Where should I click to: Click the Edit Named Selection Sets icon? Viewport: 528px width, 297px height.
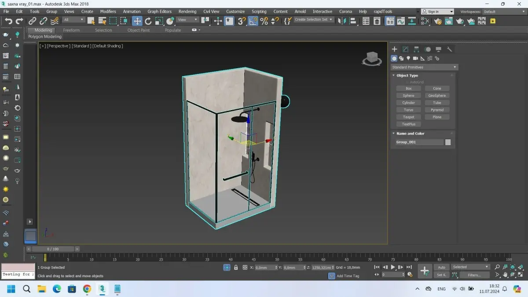pyautogui.click(x=287, y=21)
